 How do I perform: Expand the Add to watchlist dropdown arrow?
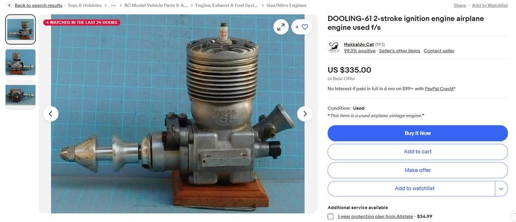coord(501,188)
